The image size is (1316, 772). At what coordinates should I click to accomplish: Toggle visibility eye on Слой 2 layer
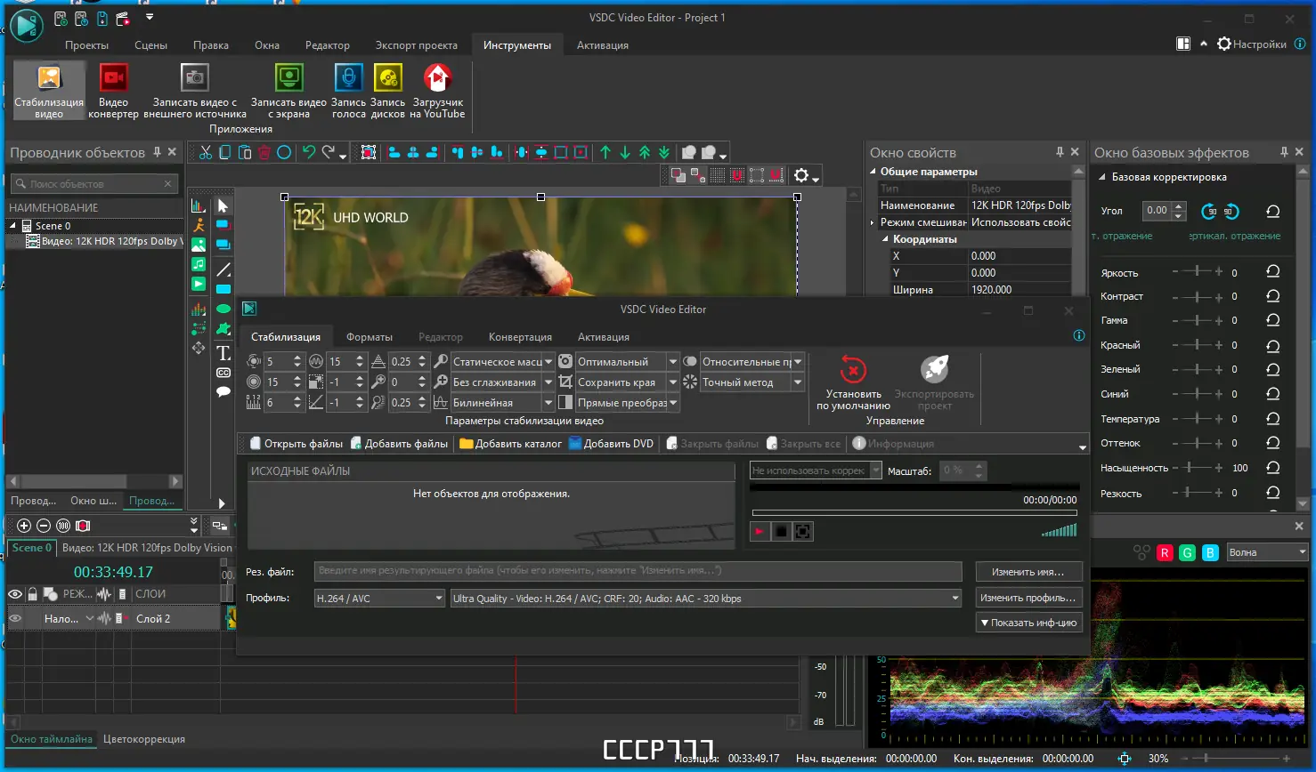pos(15,618)
